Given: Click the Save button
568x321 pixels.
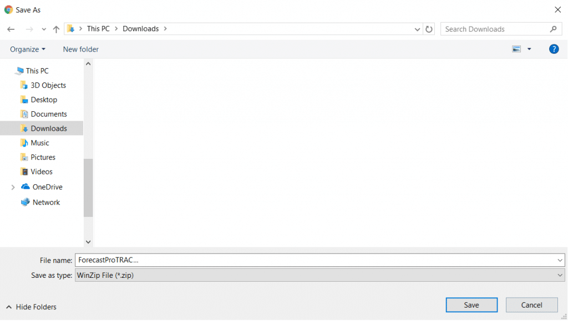Looking at the screenshot, I should [x=471, y=304].
